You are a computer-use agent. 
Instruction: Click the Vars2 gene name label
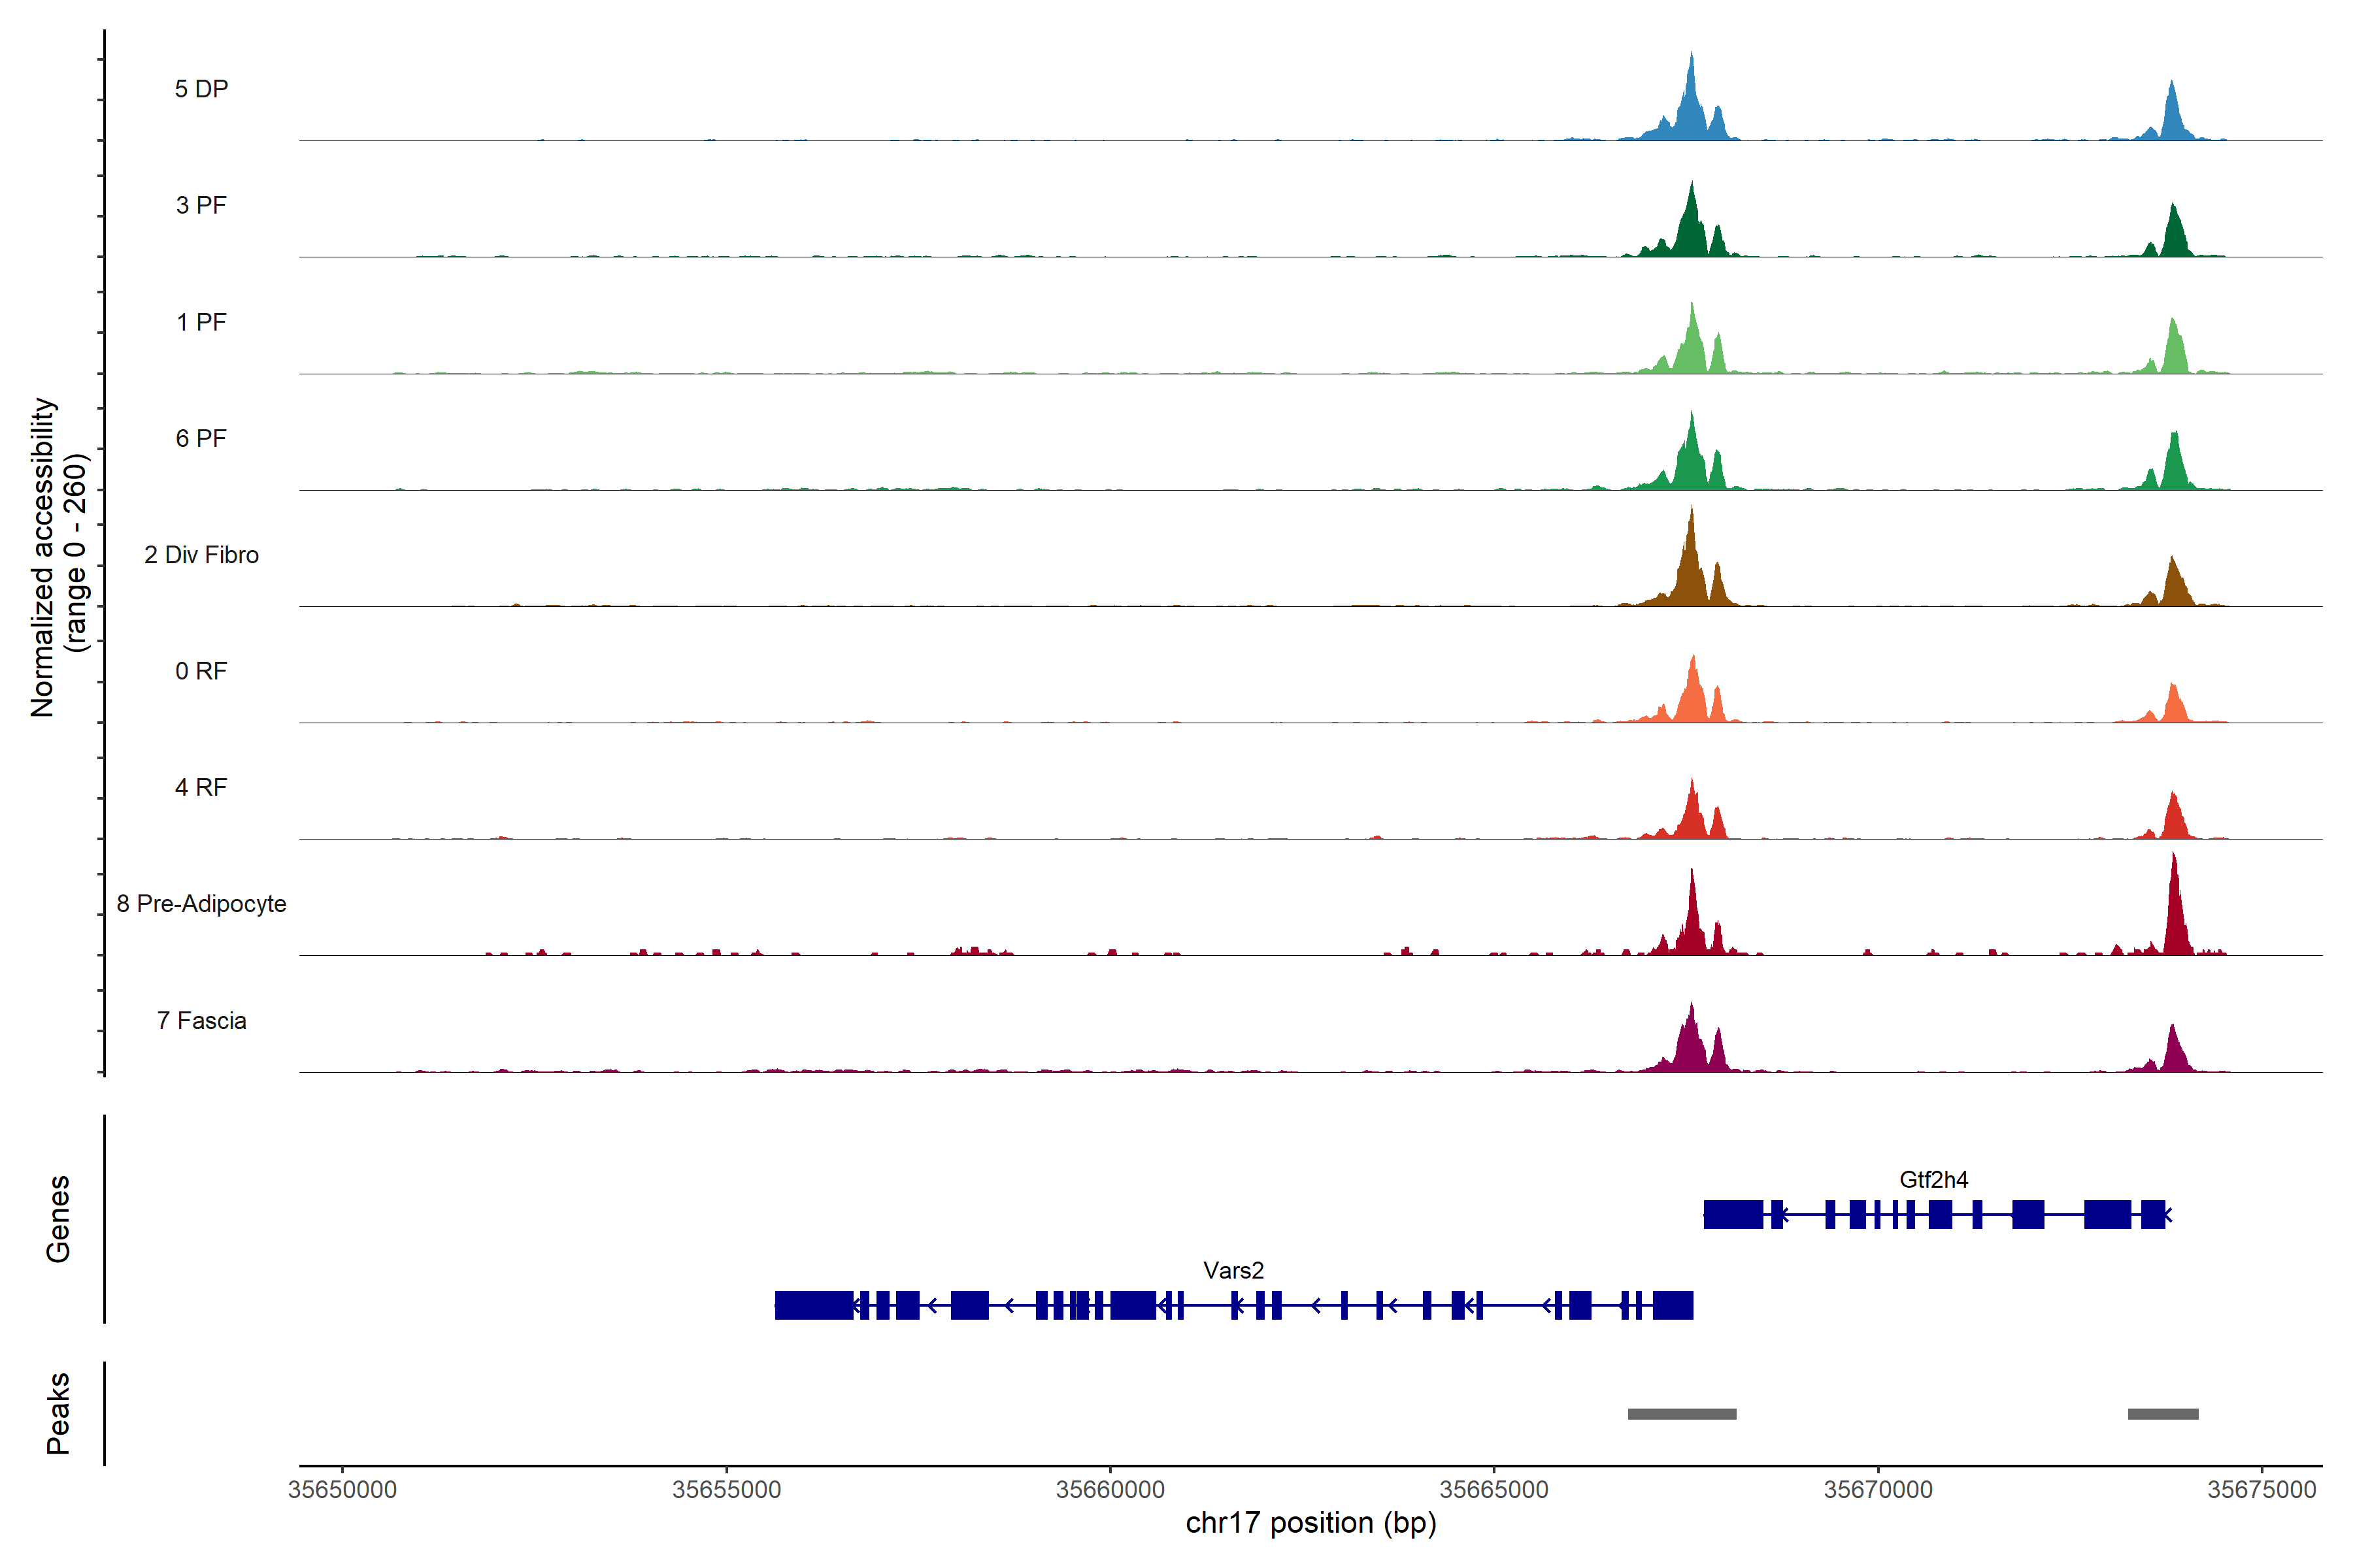pos(1233,1271)
